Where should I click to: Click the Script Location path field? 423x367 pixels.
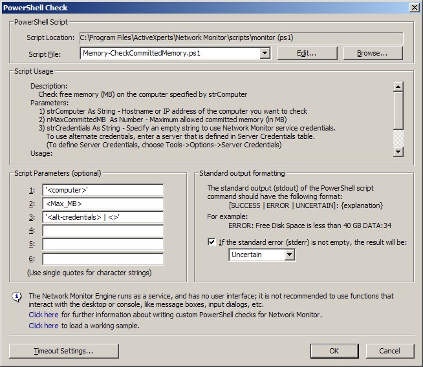[x=241, y=38]
